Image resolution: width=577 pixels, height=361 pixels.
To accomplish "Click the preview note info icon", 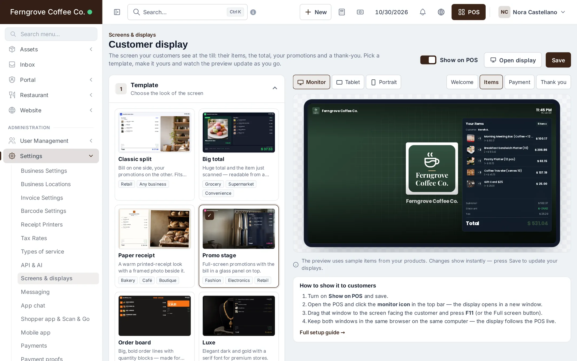I will click(296, 264).
